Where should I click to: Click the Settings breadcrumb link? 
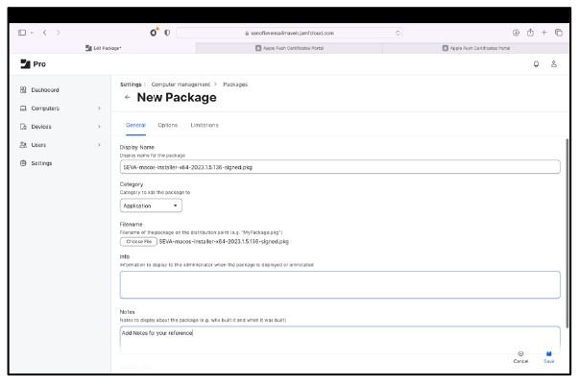coord(131,84)
